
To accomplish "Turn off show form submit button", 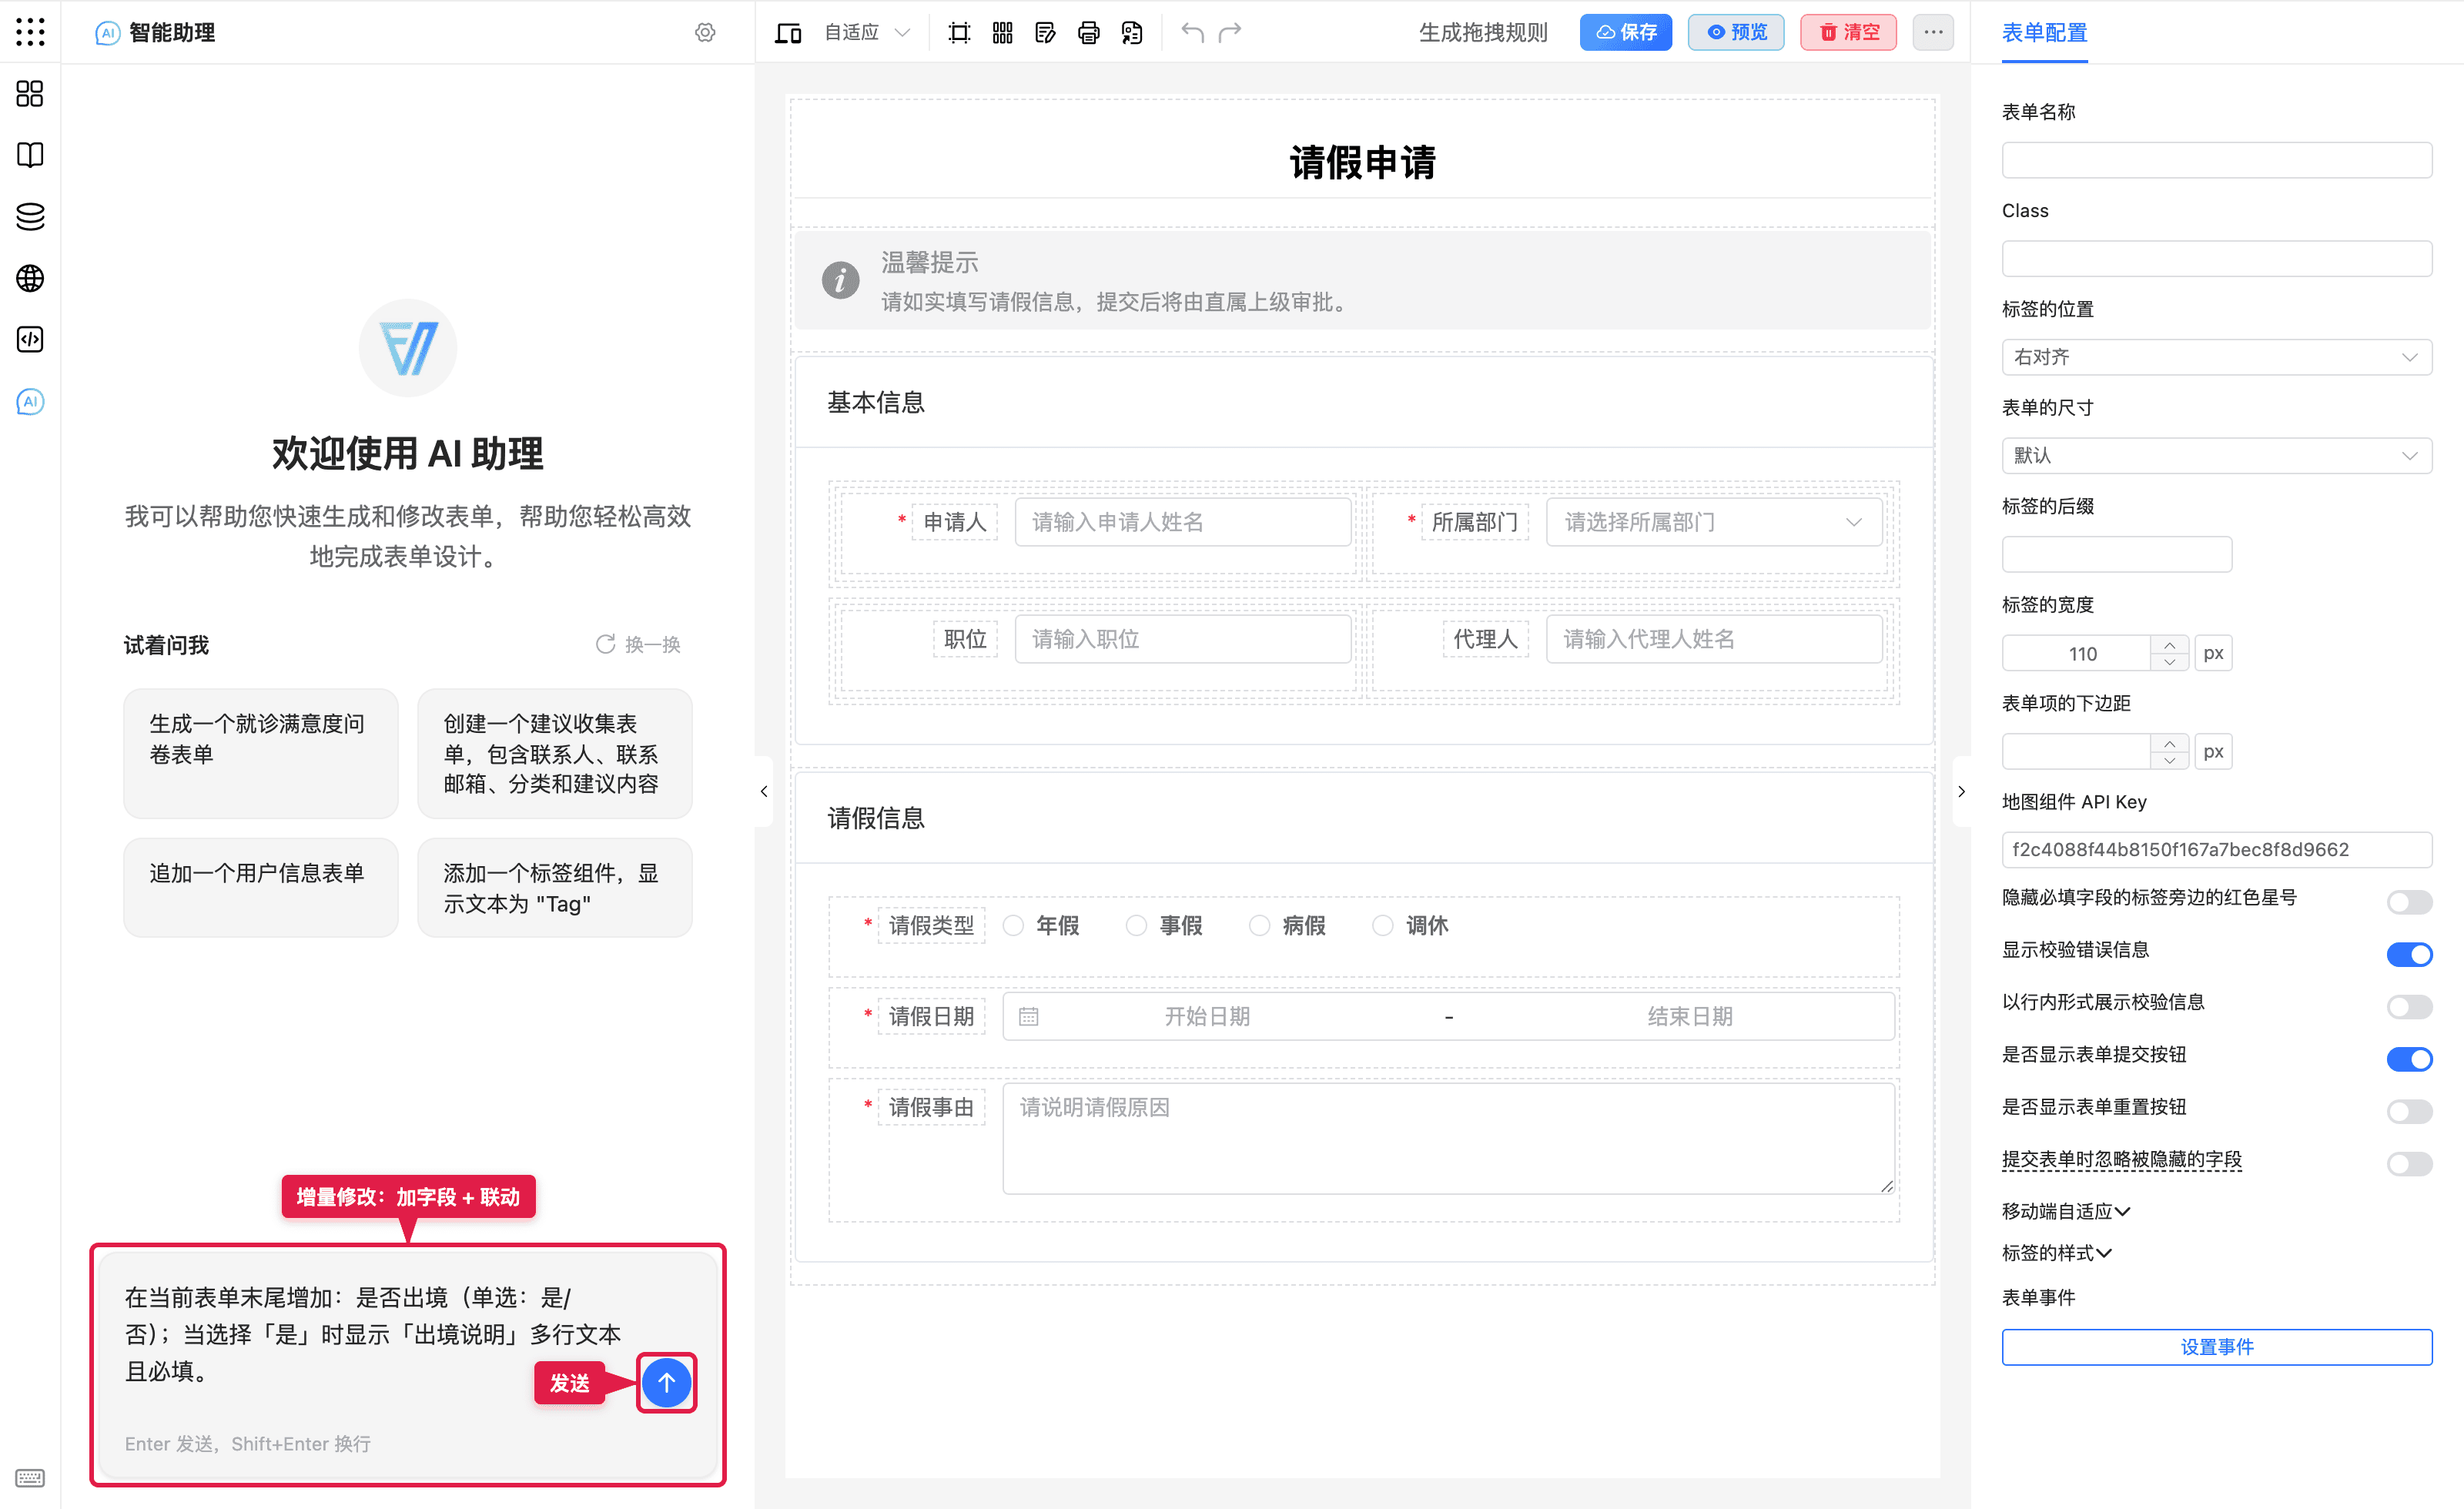I will pos(2409,1059).
